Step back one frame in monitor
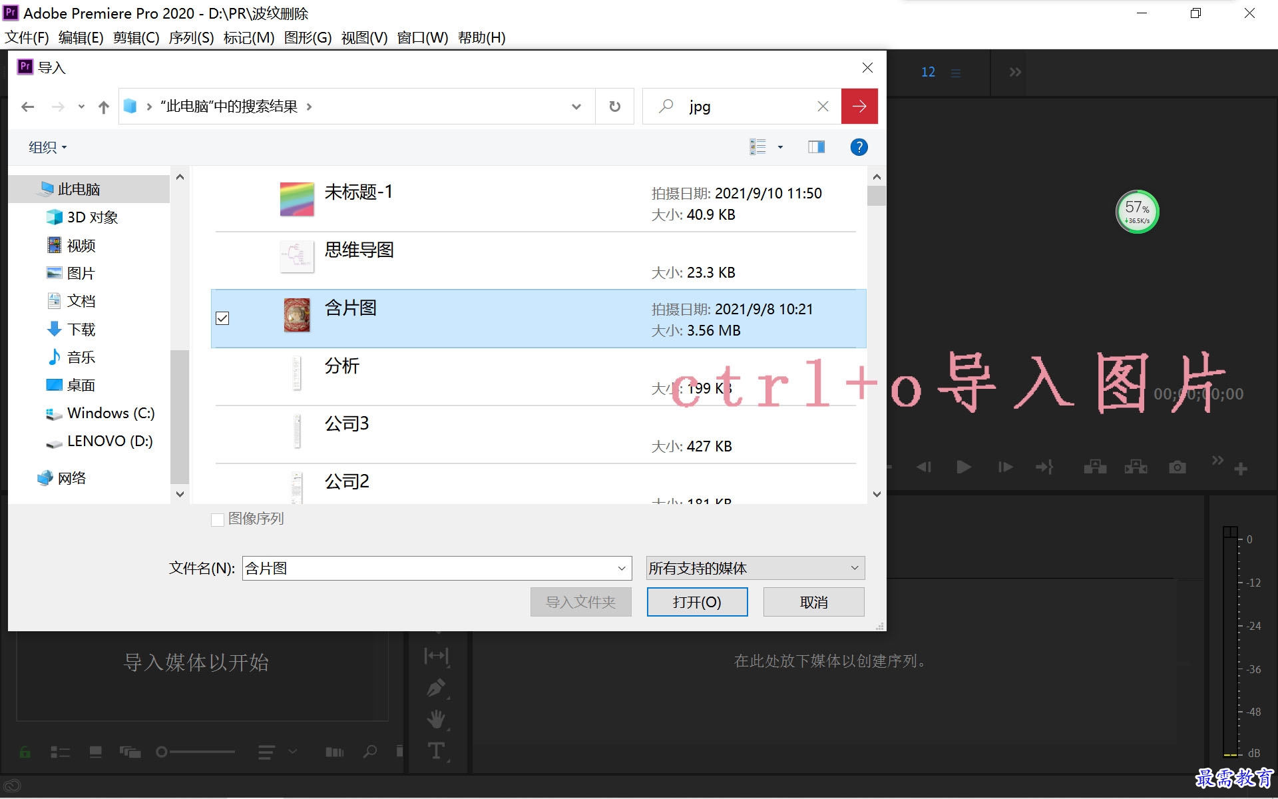The width and height of the screenshot is (1278, 799). coord(924,467)
